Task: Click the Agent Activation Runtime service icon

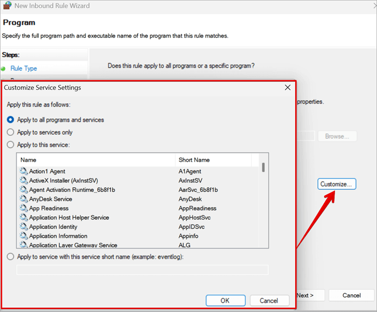Action: (24, 190)
